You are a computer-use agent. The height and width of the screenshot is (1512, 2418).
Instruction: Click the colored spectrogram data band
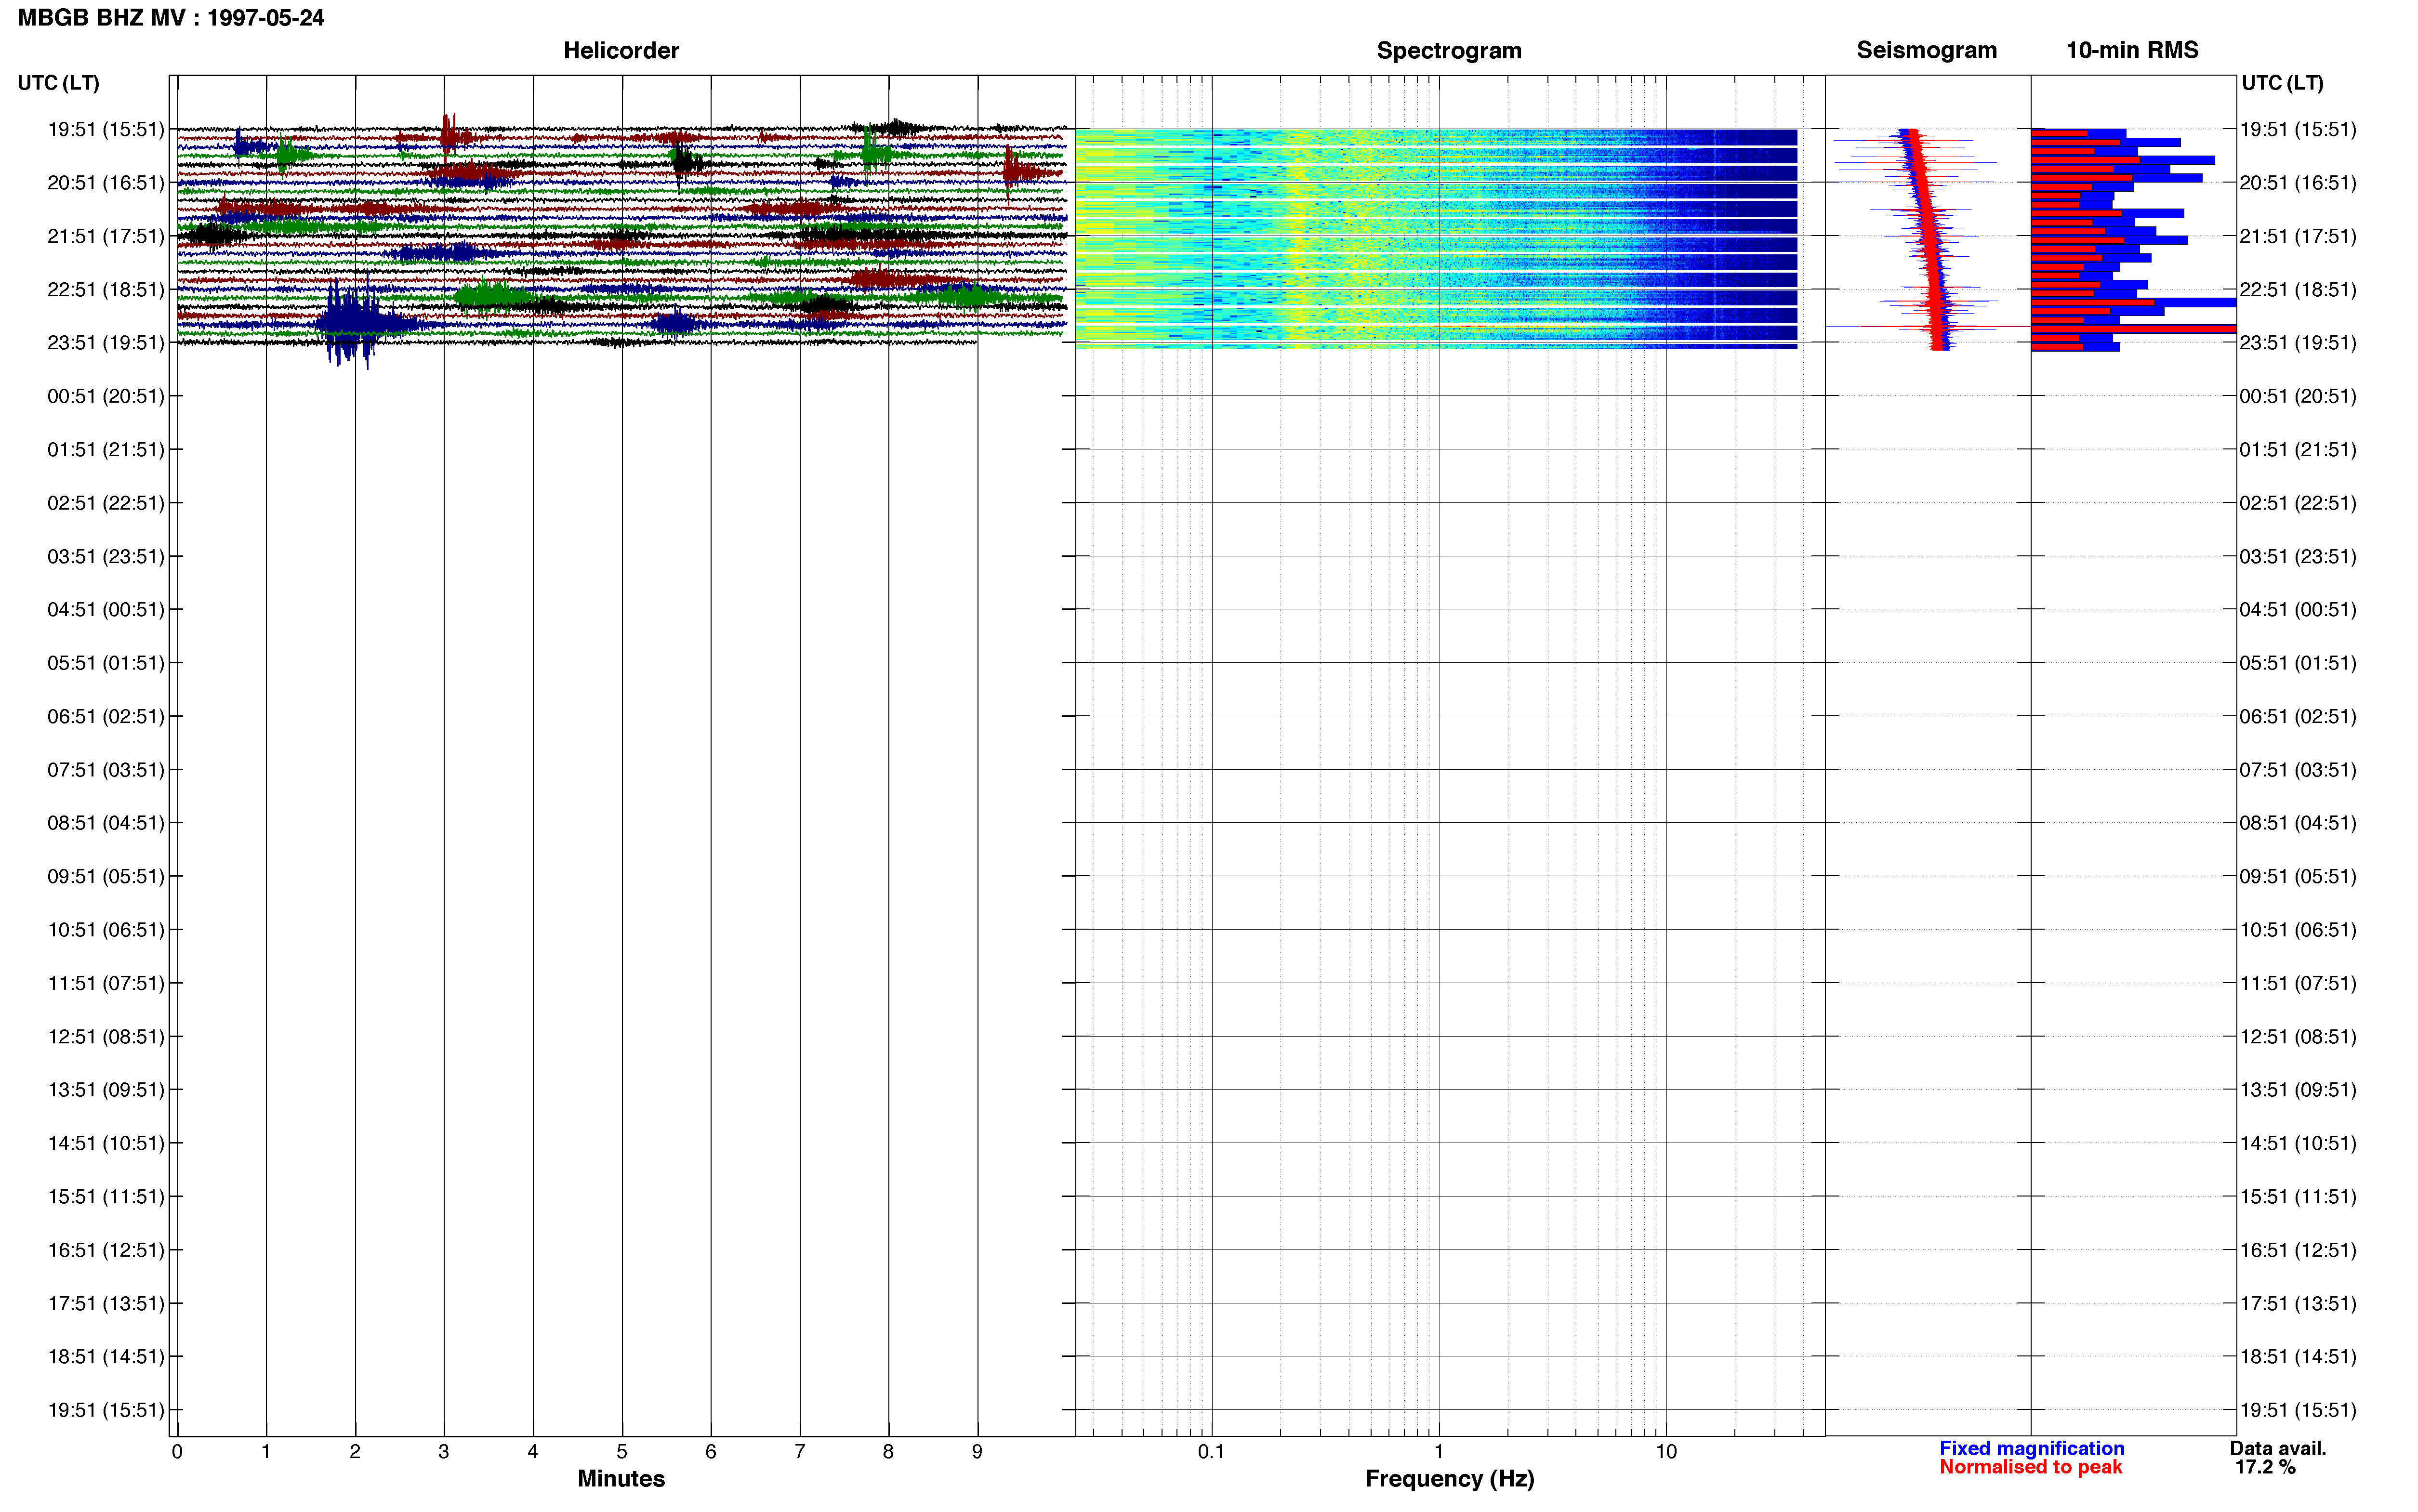1436,238
